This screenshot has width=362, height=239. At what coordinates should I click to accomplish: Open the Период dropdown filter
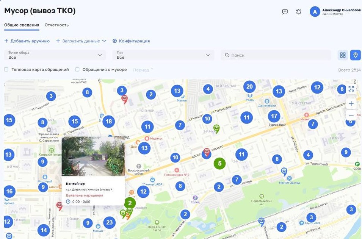pos(143,70)
